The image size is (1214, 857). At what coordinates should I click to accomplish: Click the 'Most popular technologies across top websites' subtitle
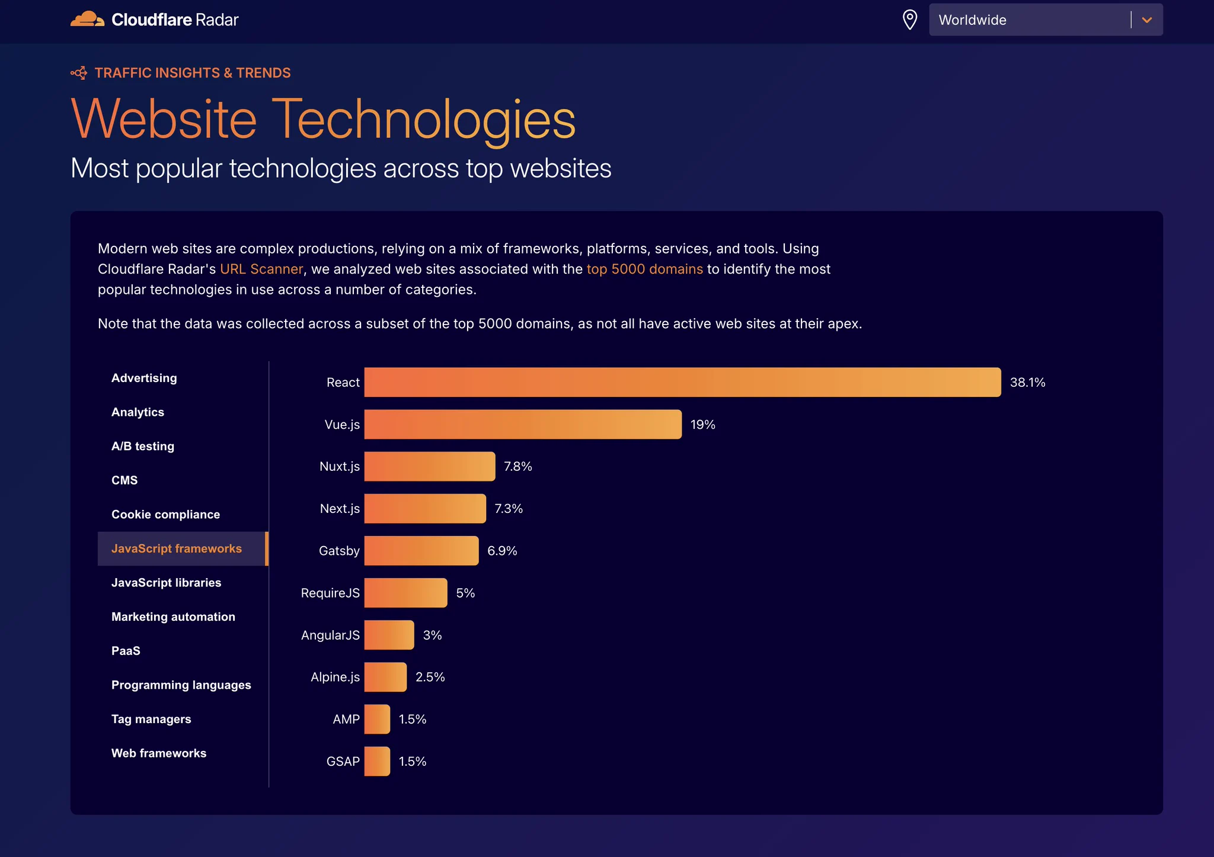click(341, 168)
